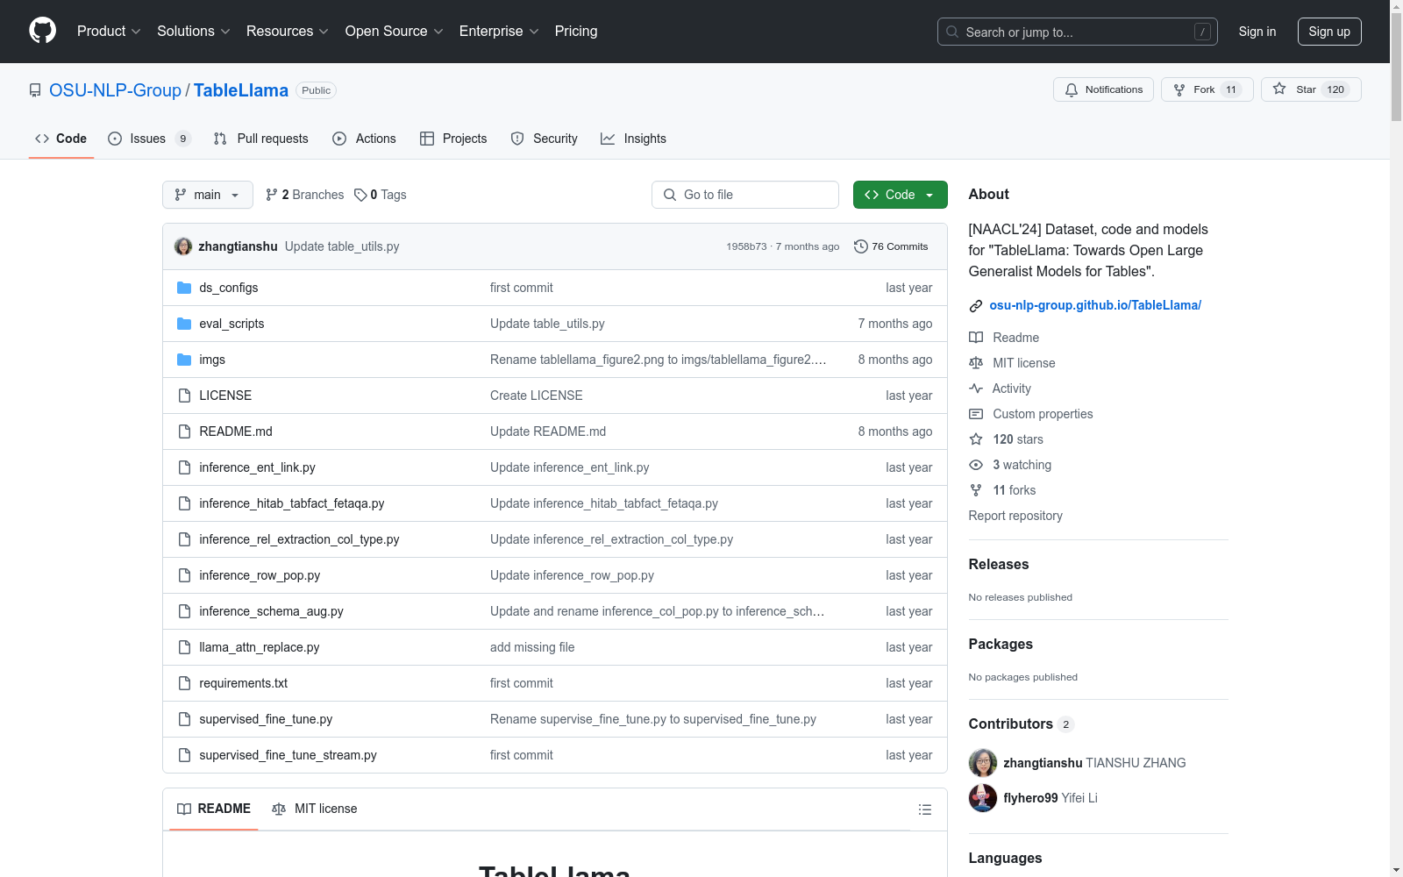1403x877 pixels.
Task: Open the Pull requests tab
Action: (x=261, y=139)
